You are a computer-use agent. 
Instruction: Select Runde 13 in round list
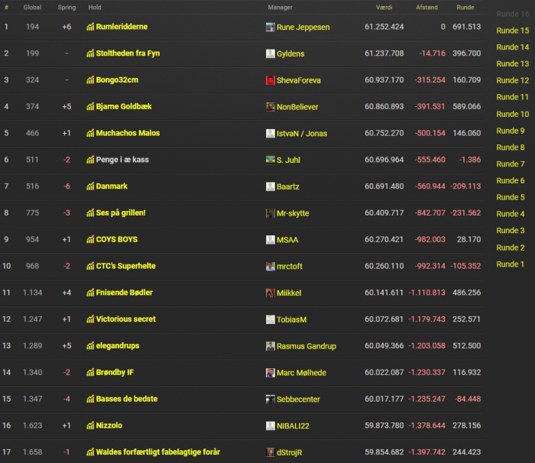[x=513, y=64]
